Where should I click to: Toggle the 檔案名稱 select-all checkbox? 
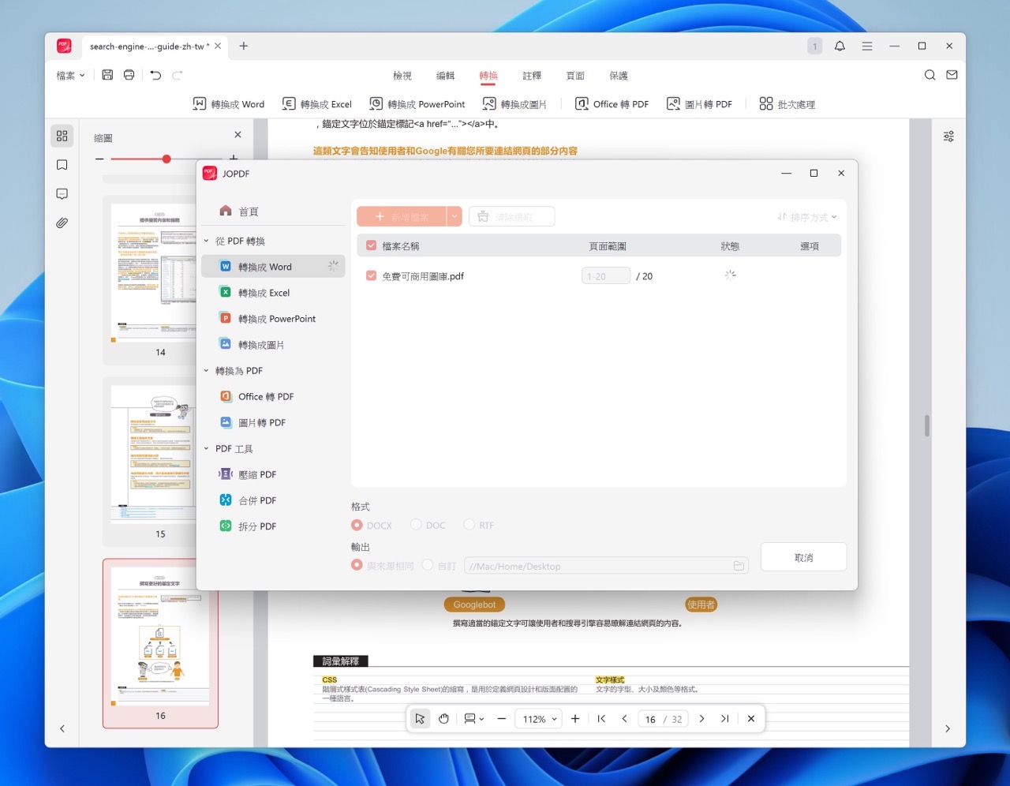(371, 246)
